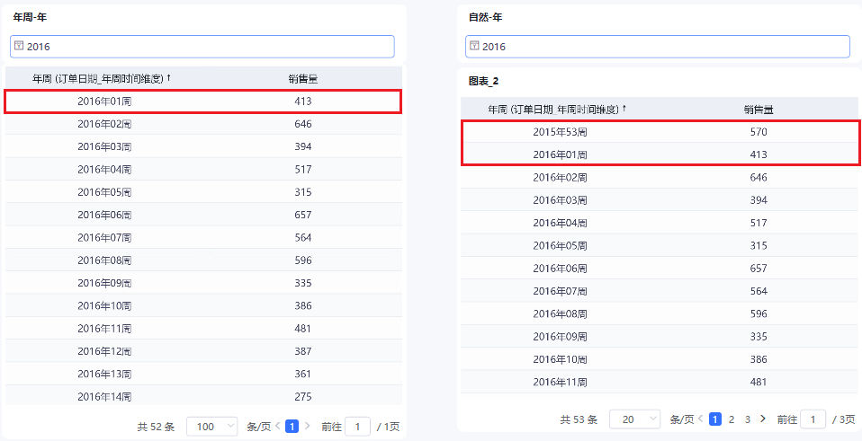Click page 1 button in left pagination
Screen dimensions: 862x441
pos(292,427)
